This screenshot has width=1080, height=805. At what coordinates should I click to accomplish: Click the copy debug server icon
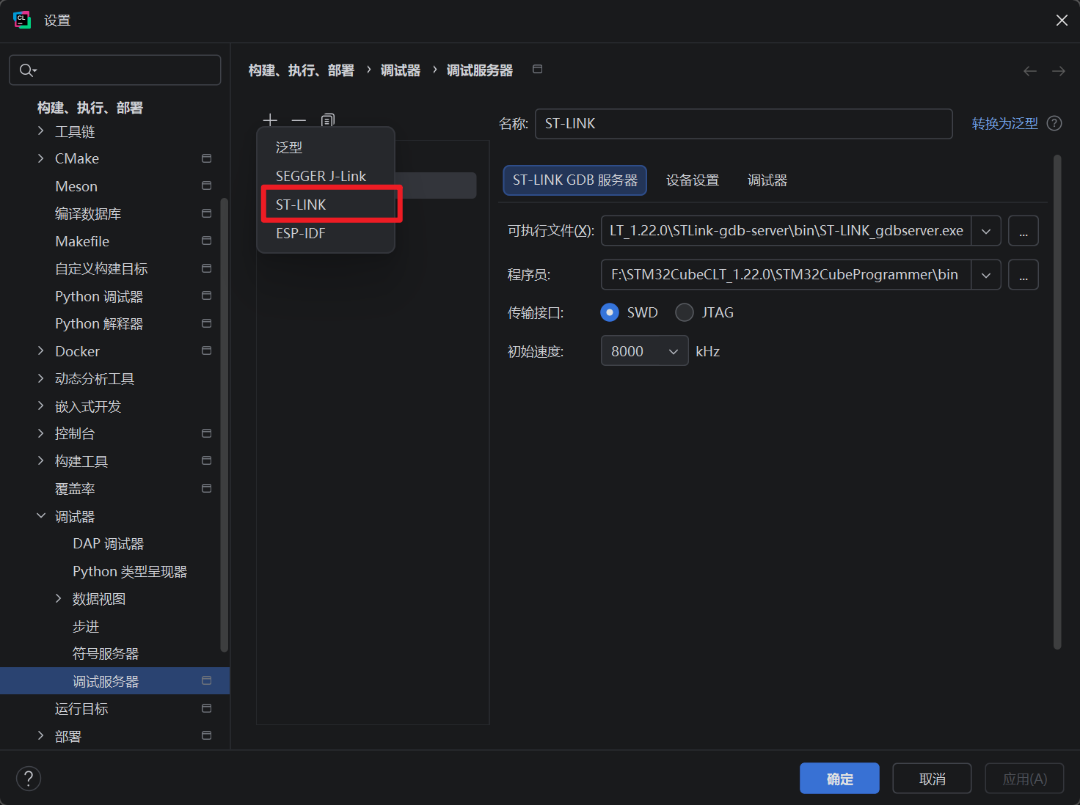tap(327, 120)
